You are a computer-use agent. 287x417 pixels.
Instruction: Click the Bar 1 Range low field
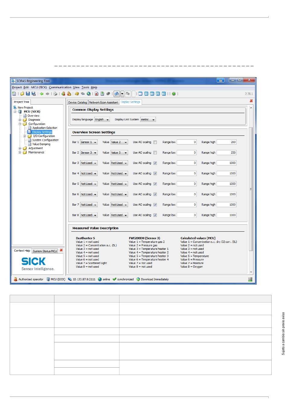(187, 142)
